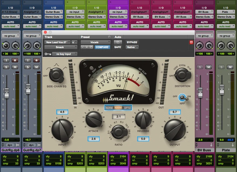
Task: Click the COMPARE button
Action: click(x=102, y=47)
